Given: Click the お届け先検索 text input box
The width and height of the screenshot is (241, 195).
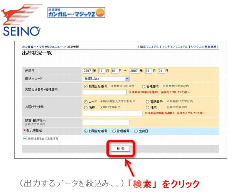Looking at the screenshot, I should click(113, 114).
